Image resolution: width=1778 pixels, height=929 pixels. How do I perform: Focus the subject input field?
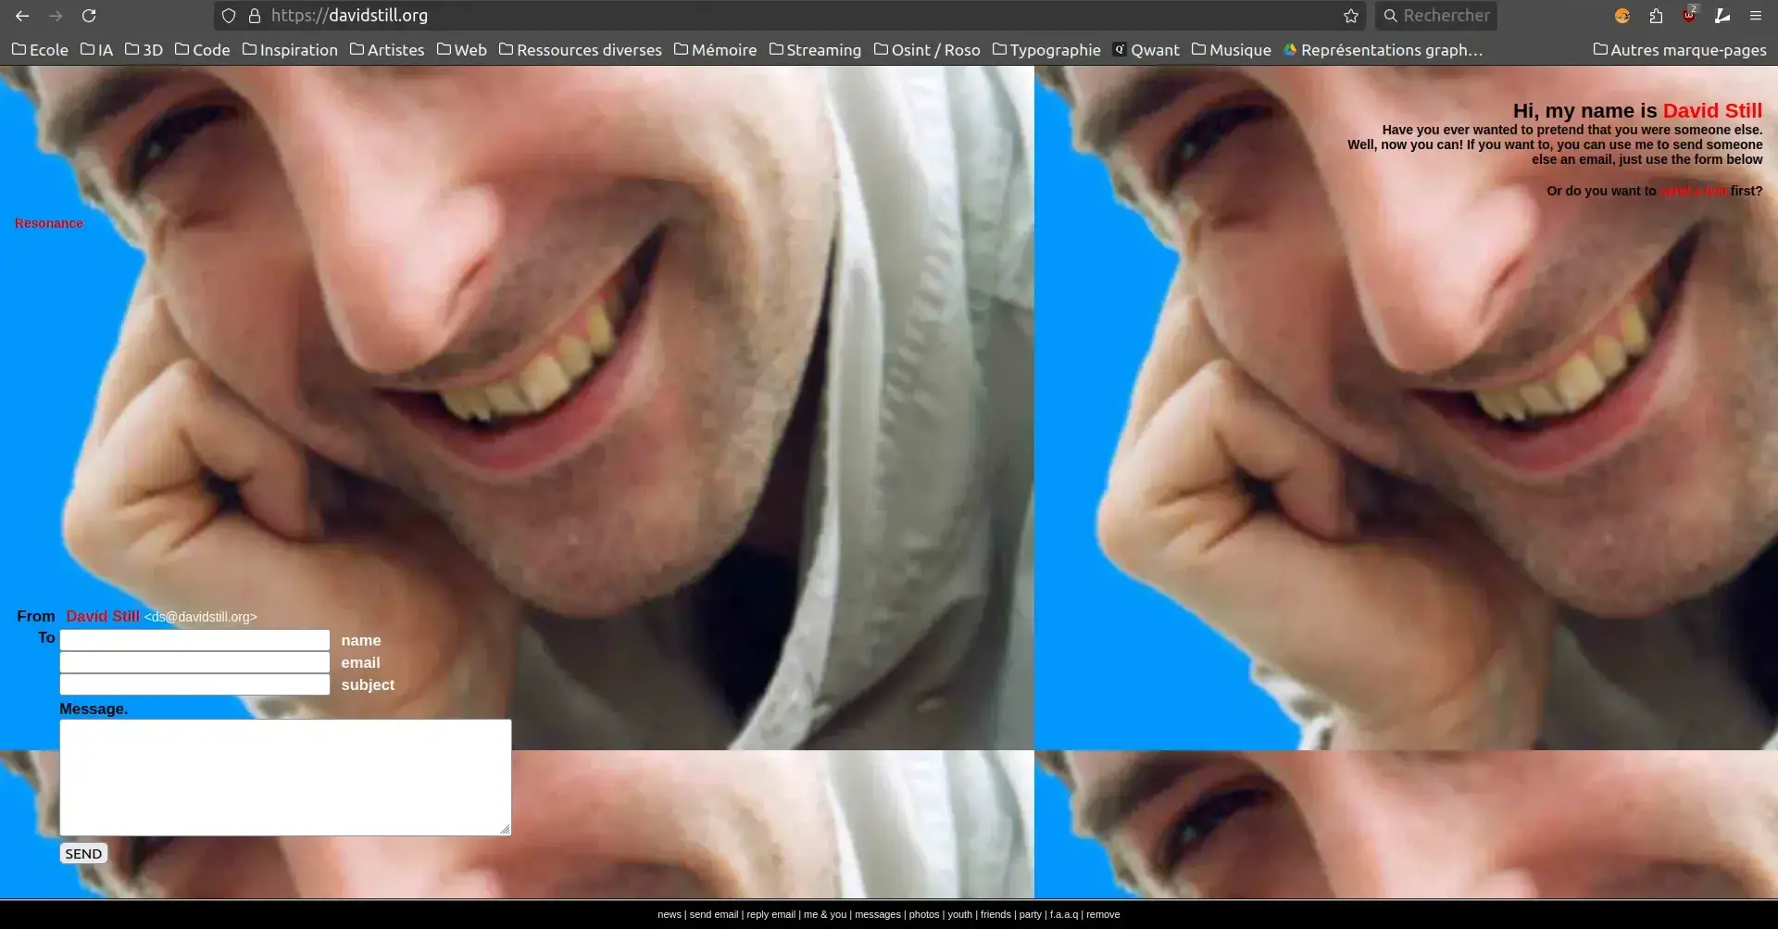tap(194, 684)
